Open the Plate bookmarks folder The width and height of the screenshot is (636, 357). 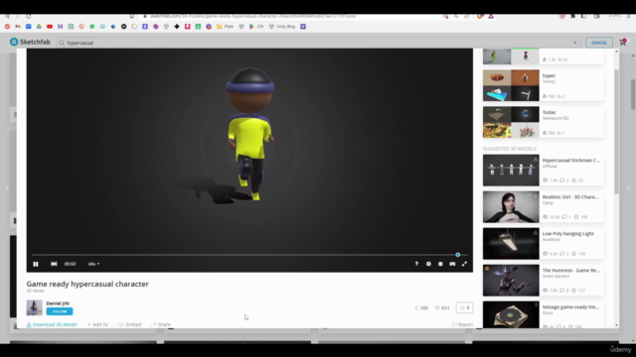pos(226,27)
